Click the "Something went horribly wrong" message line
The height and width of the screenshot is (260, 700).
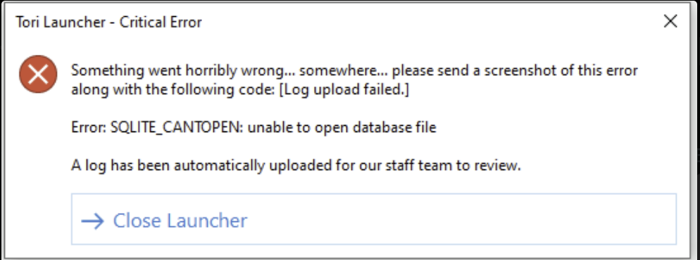[x=354, y=70]
